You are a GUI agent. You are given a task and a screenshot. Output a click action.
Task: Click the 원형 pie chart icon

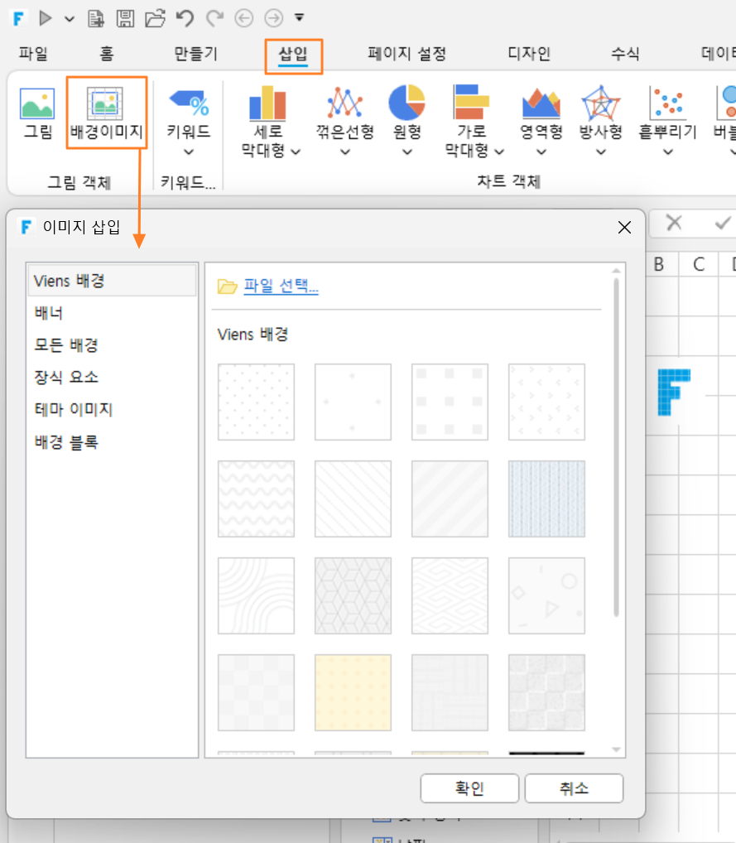pyautogui.click(x=407, y=102)
